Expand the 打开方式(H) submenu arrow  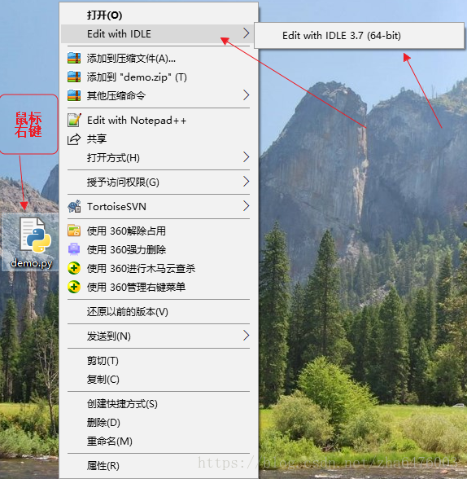247,157
